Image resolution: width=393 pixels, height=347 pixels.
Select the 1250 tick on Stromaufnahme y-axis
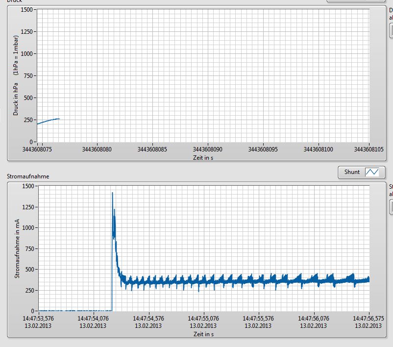click(28, 207)
